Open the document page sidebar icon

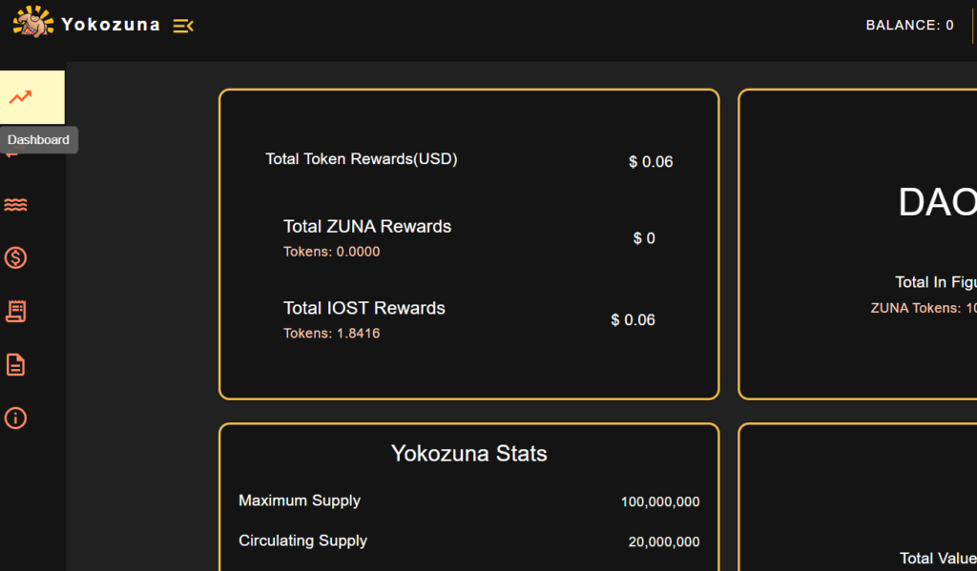15,364
